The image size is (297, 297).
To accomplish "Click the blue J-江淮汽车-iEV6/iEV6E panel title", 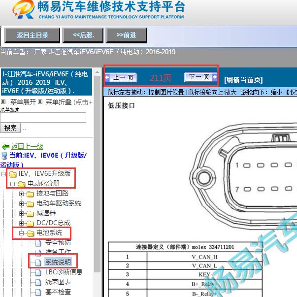I will pyautogui.click(x=46, y=82).
